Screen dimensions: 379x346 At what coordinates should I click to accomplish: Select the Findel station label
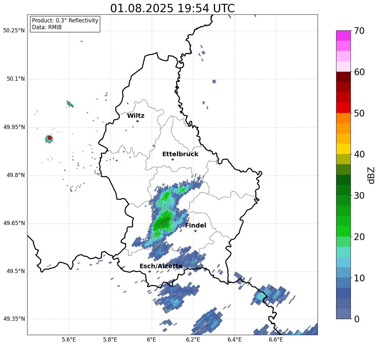tap(196, 225)
